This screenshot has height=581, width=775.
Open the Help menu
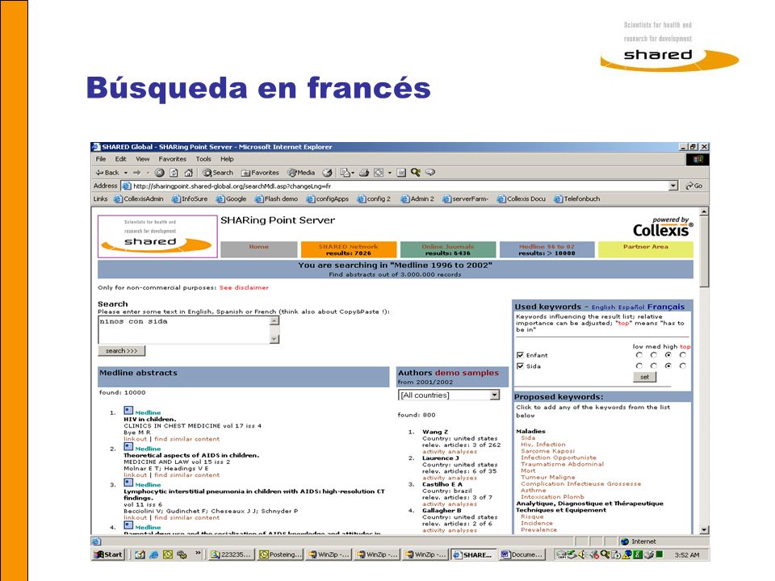(x=227, y=159)
